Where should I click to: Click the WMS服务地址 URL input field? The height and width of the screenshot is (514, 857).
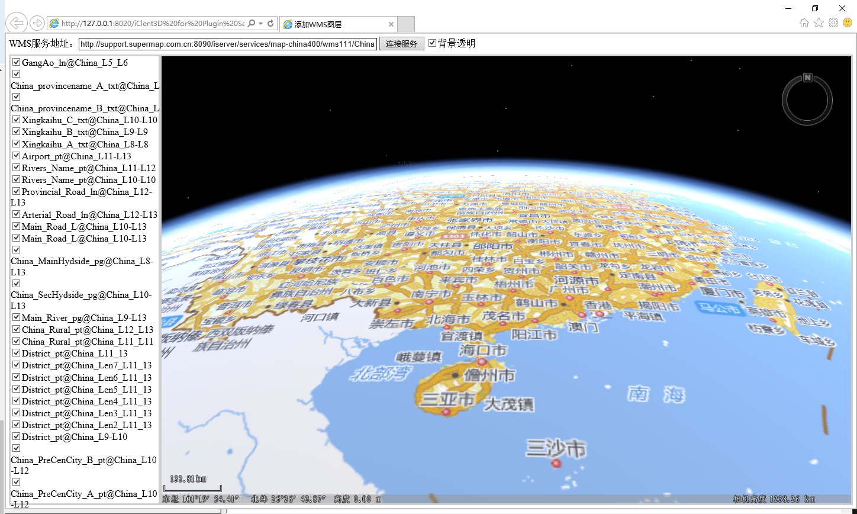pyautogui.click(x=228, y=44)
